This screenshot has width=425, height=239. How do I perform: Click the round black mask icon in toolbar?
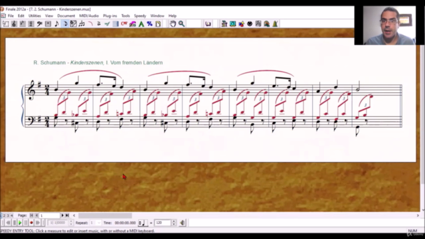click(250, 24)
